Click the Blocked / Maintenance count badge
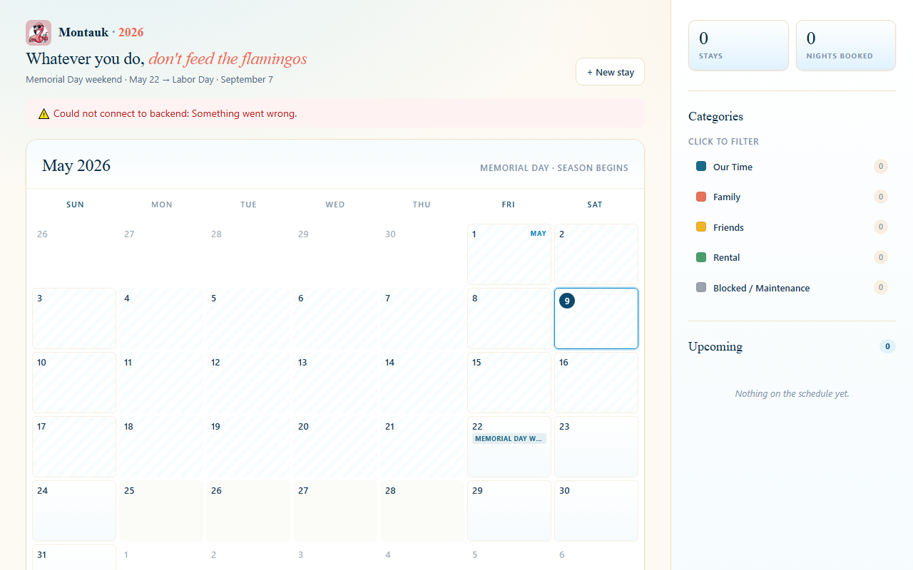 (881, 288)
